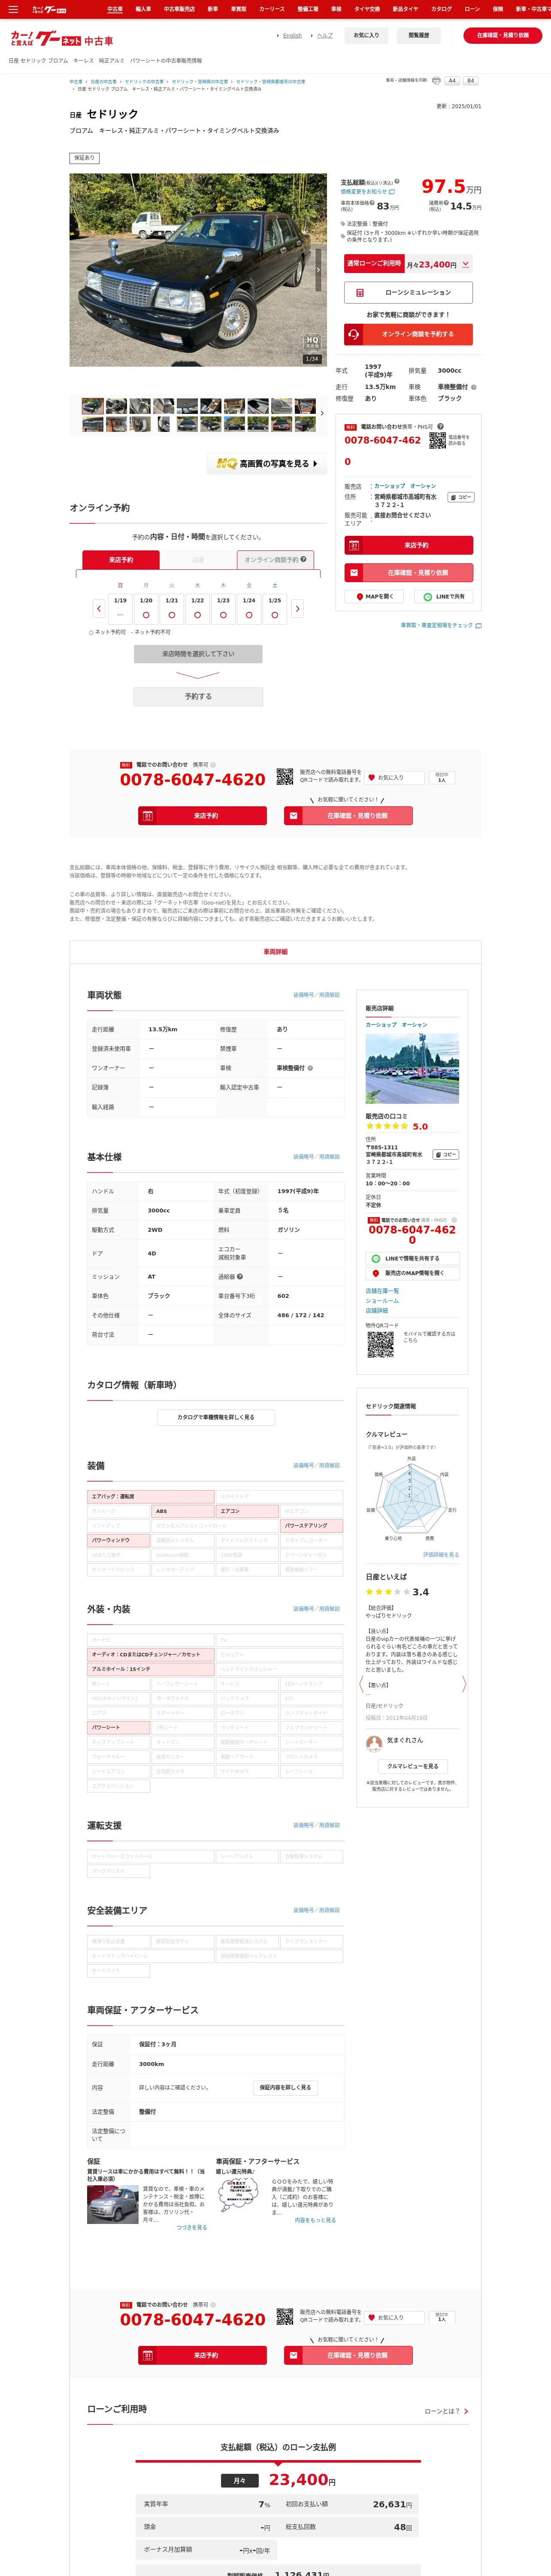Switch to the オンライン商談予約 tab
Screen dimensions: 551x2576
click(x=275, y=560)
